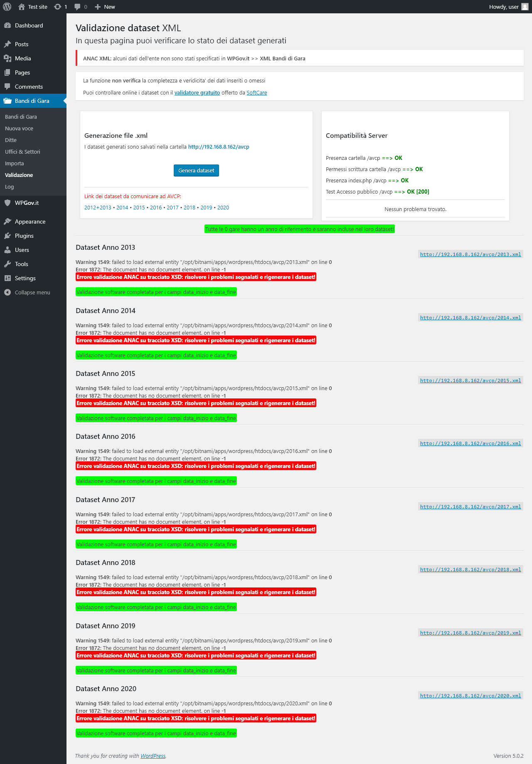Open the avcp/2018.xml file link
Image resolution: width=532 pixels, height=764 pixels.
coord(470,570)
